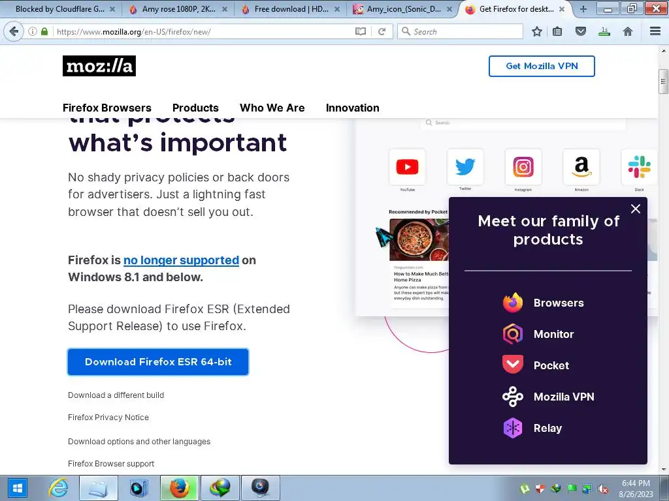The width and height of the screenshot is (669, 501).
Task: Close the Blocked by Cloudflare tab
Action: [112, 9]
